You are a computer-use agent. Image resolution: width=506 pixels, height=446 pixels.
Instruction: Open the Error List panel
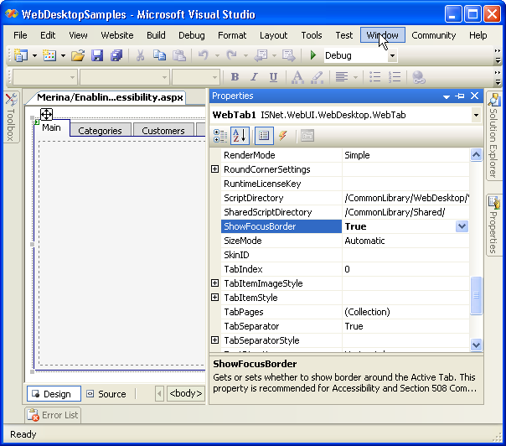pyautogui.click(x=53, y=415)
